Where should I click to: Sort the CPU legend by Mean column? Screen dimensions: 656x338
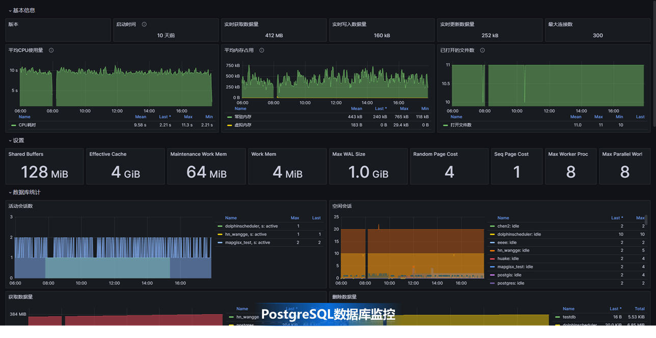(x=141, y=117)
